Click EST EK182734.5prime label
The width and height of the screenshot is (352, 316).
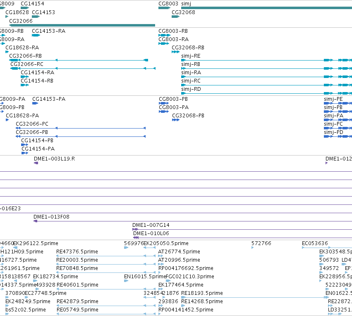pos(55,277)
